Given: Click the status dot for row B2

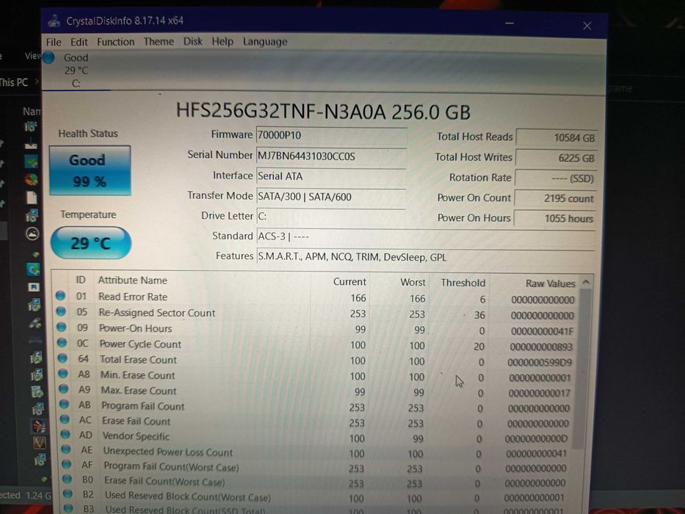Looking at the screenshot, I should pyautogui.click(x=68, y=494).
